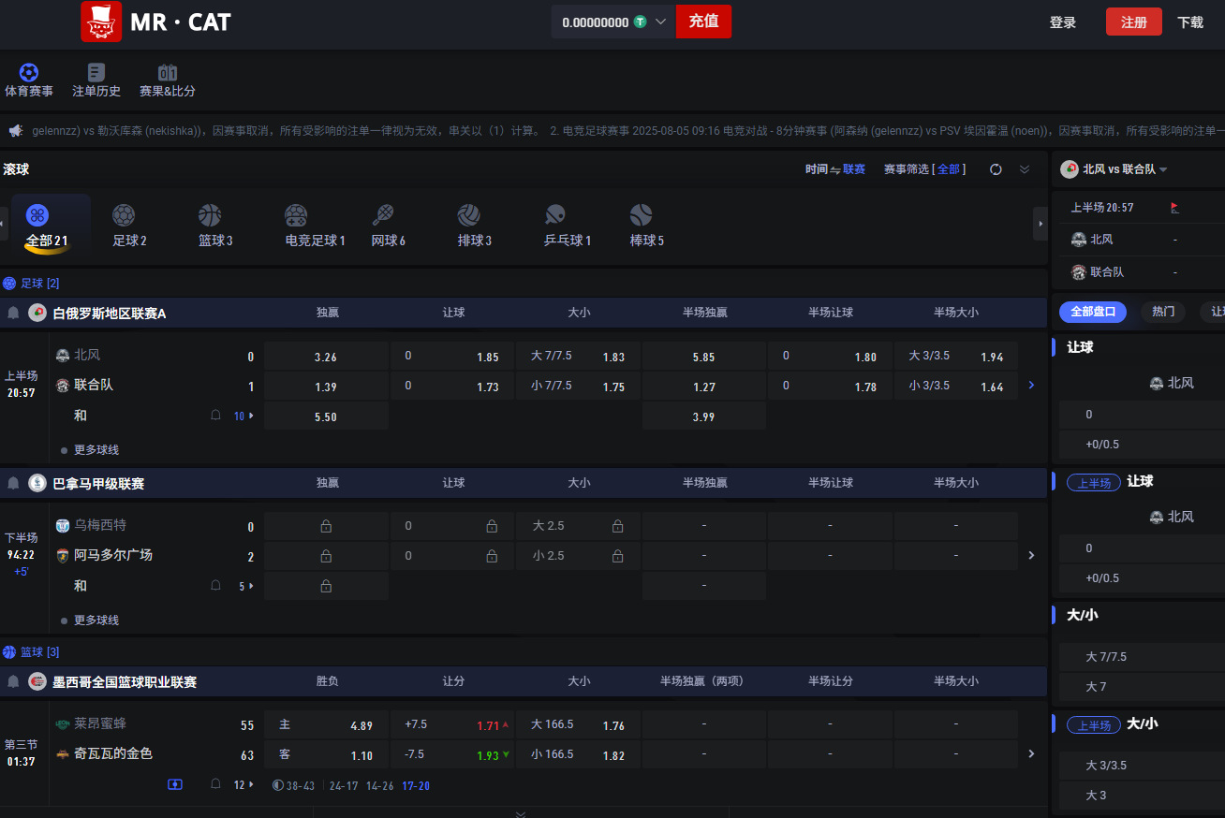
Task: Open the 体育赛事 sports events icon
Action: point(29,73)
